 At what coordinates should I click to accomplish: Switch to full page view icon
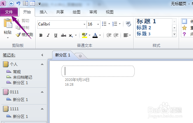click(32, 4)
